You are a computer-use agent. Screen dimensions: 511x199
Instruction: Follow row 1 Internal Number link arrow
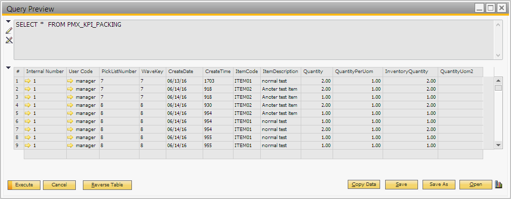coord(28,81)
